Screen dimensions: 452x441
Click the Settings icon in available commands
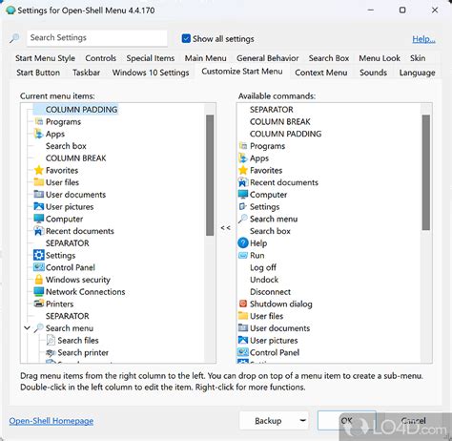(x=243, y=206)
